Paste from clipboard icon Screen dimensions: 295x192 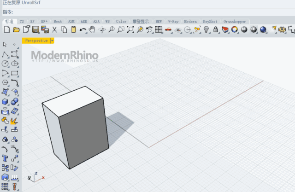coord(73,29)
